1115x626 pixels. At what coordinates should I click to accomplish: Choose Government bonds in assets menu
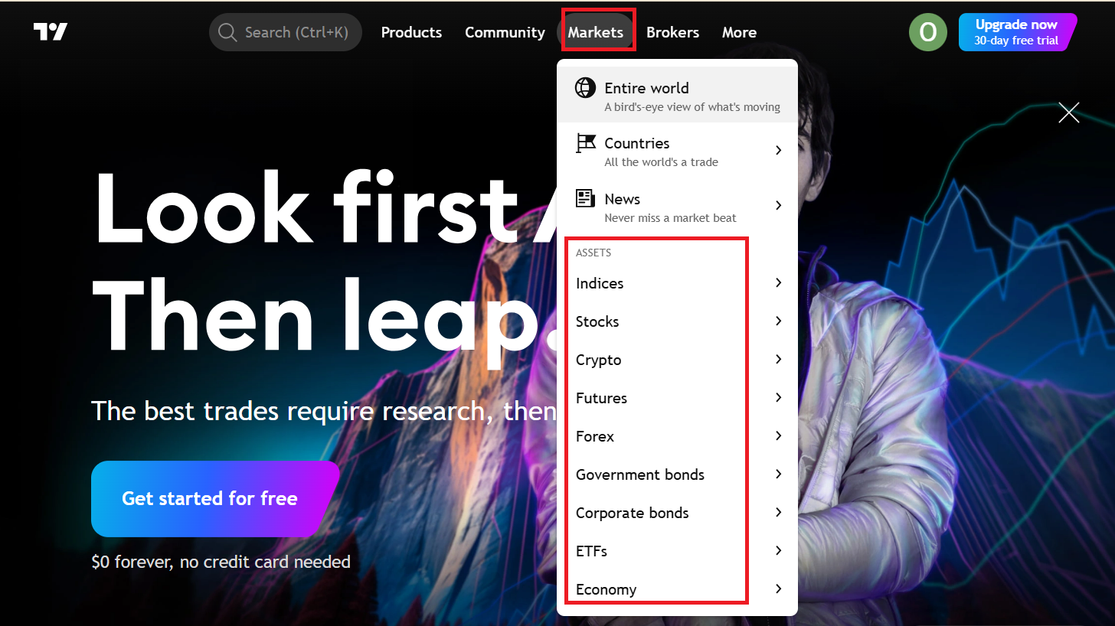640,474
